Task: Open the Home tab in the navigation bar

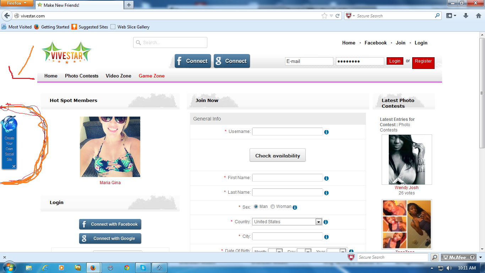Action: (51, 76)
